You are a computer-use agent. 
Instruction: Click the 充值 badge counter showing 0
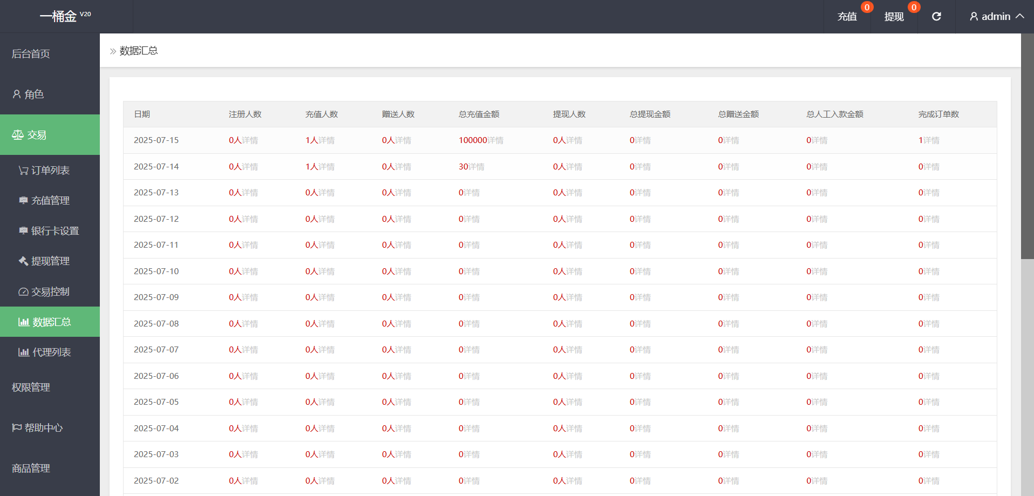point(867,7)
